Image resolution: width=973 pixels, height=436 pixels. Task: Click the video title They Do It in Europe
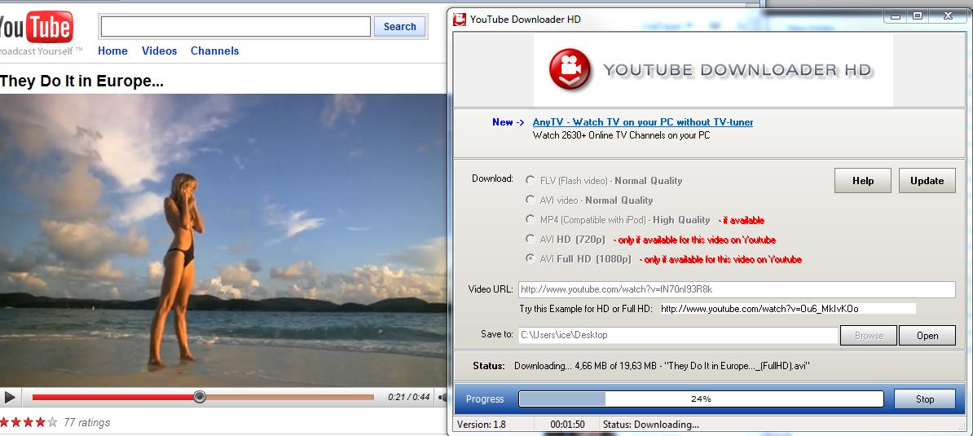(x=82, y=81)
